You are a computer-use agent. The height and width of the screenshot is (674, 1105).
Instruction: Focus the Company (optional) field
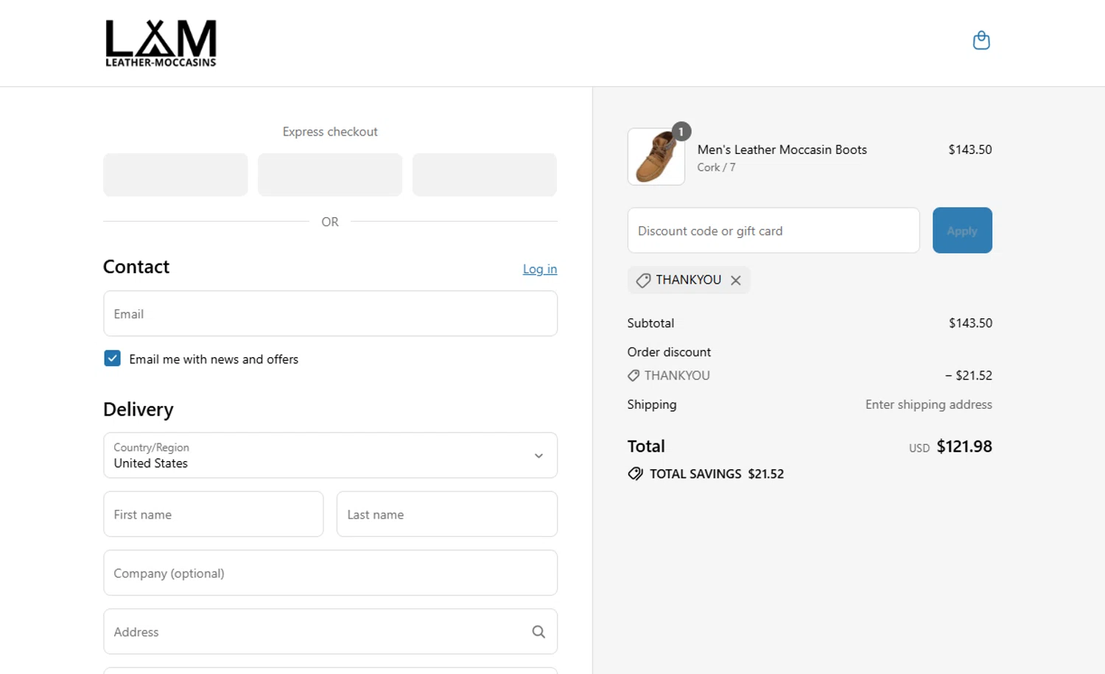point(330,573)
